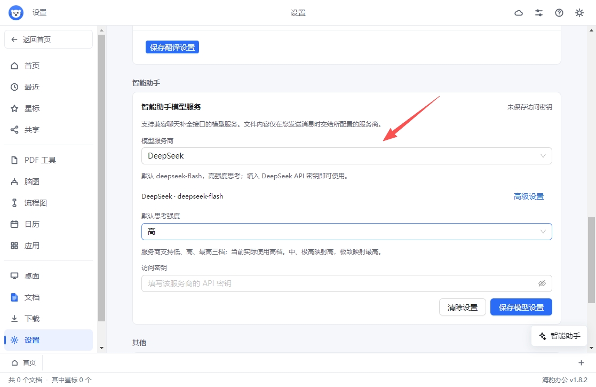
Task: Expand the 默认思考强度 dropdown
Action: [346, 232]
